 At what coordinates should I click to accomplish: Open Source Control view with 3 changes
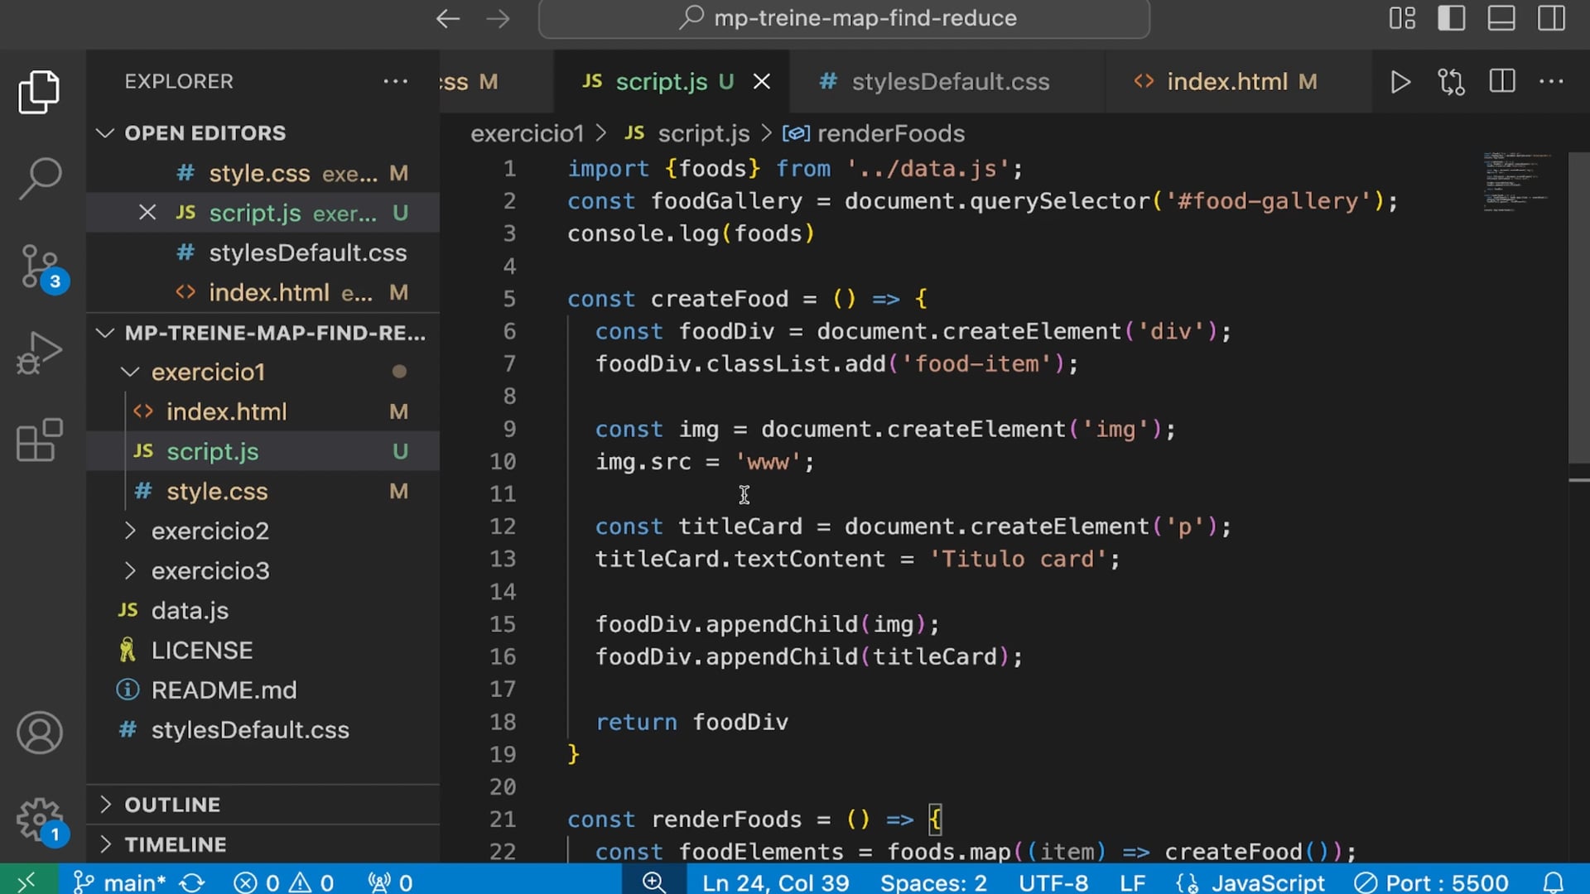[39, 267]
